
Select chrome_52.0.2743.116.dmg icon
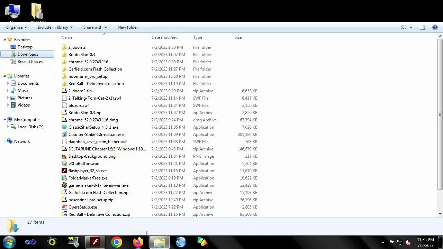64,120
